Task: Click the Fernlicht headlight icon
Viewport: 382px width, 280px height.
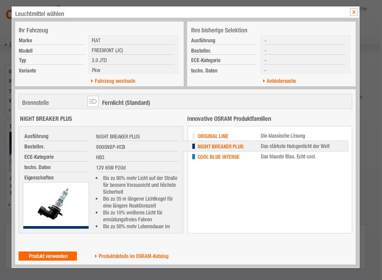Action: pyautogui.click(x=93, y=102)
